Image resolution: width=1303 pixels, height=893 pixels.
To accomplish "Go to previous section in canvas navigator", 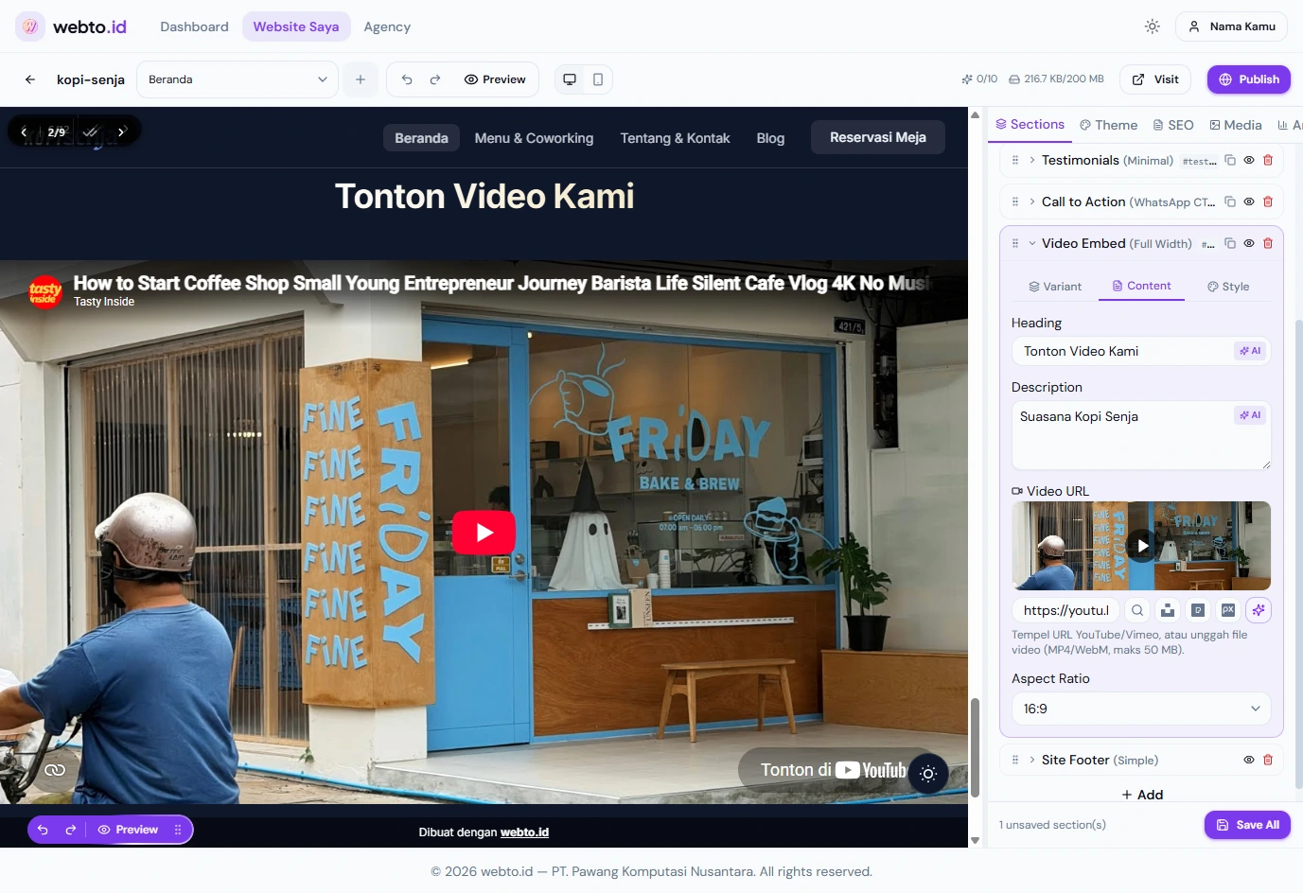I will (24, 132).
